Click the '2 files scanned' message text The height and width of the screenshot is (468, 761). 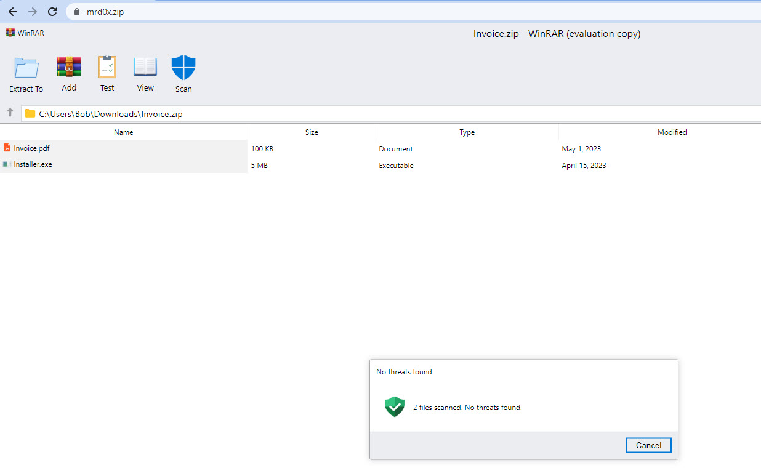click(x=467, y=408)
